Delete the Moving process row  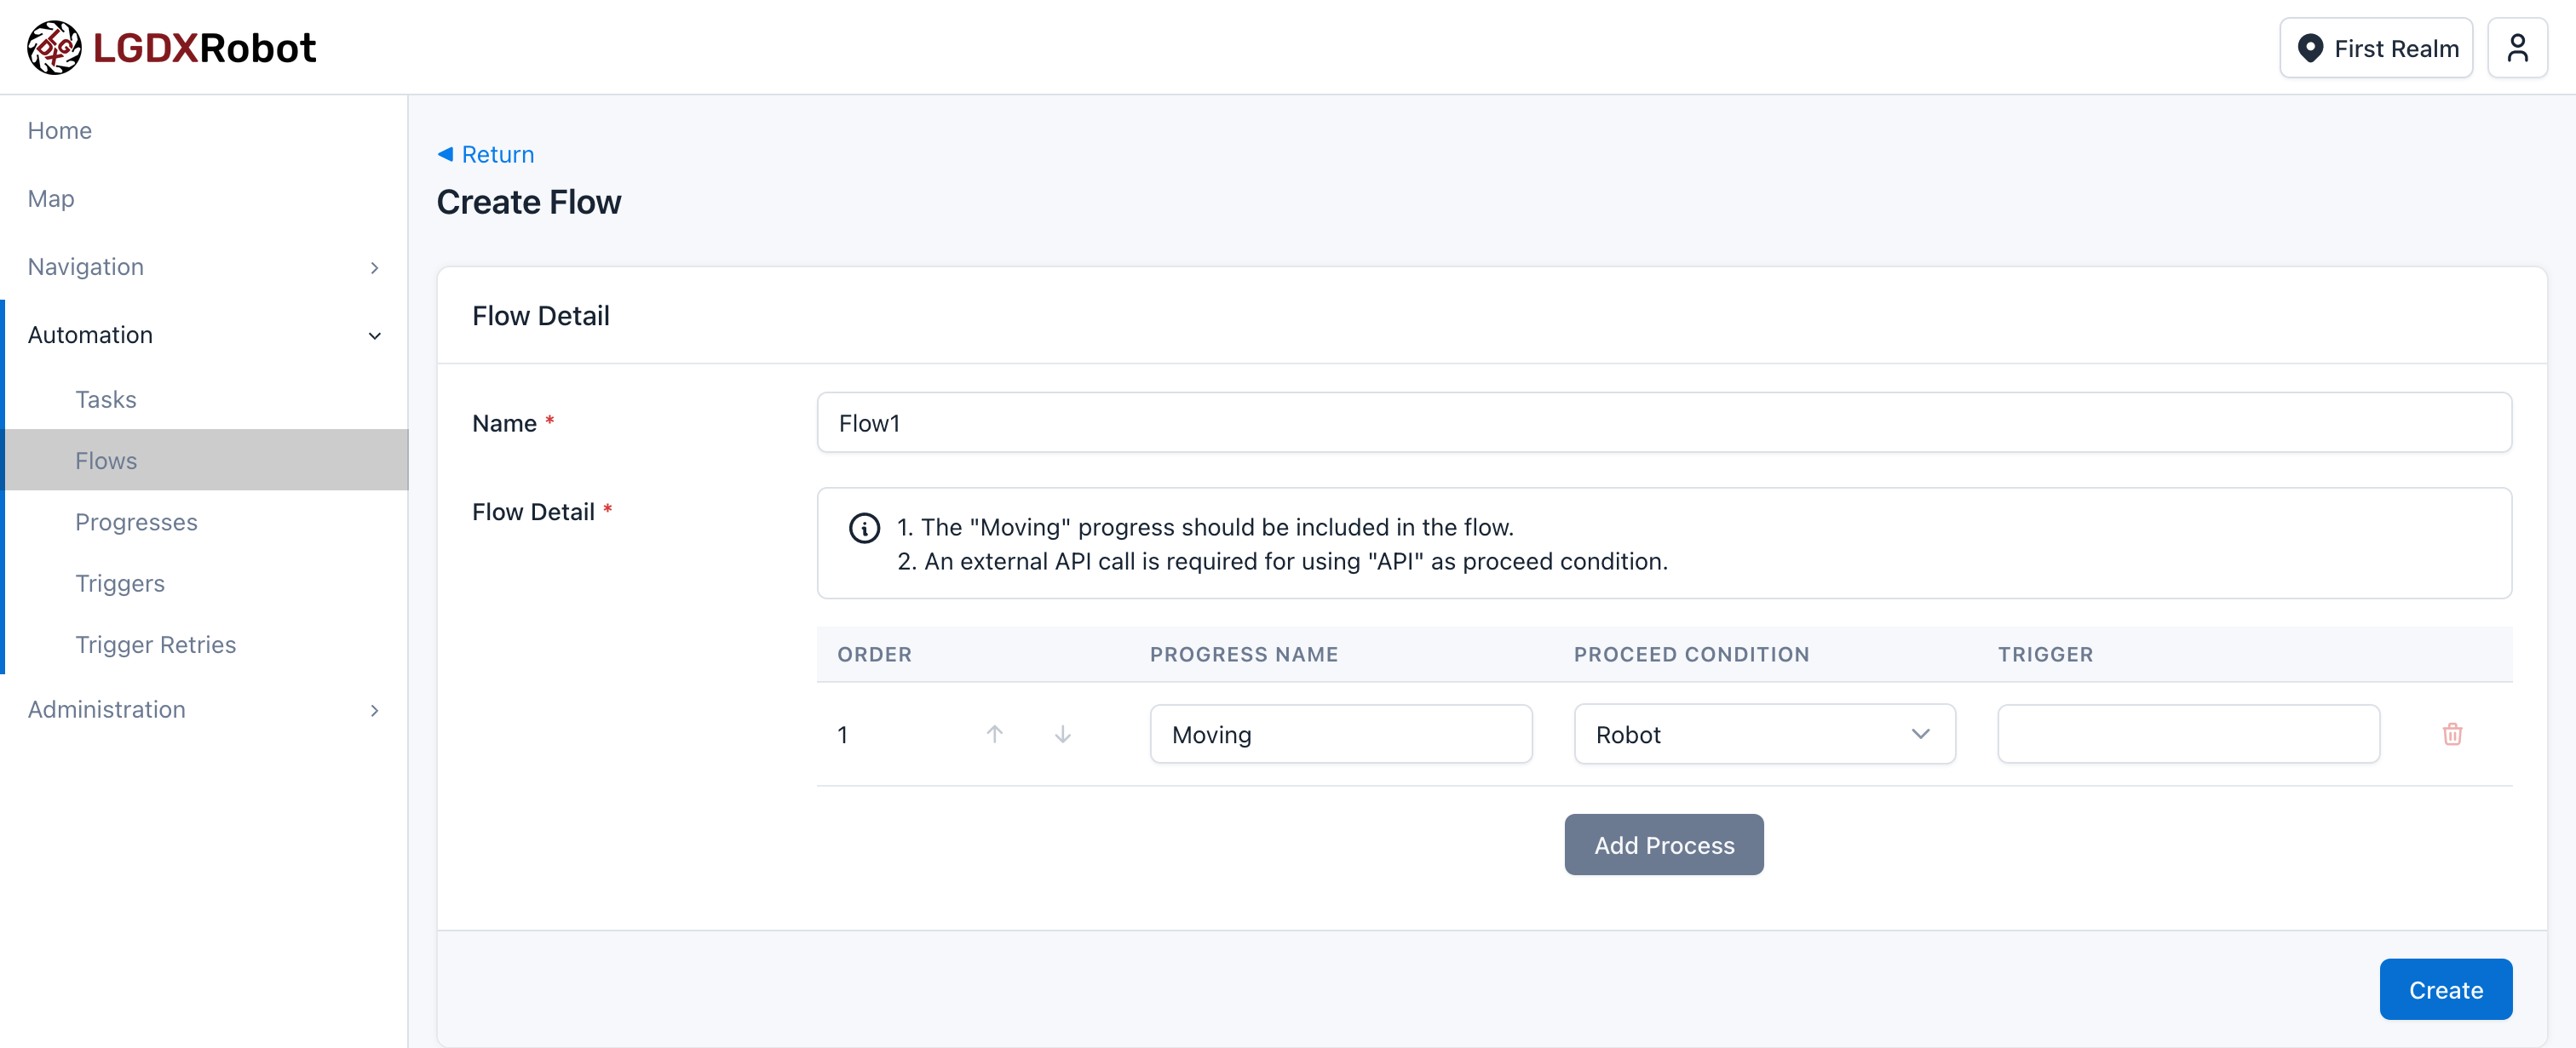coord(2452,735)
